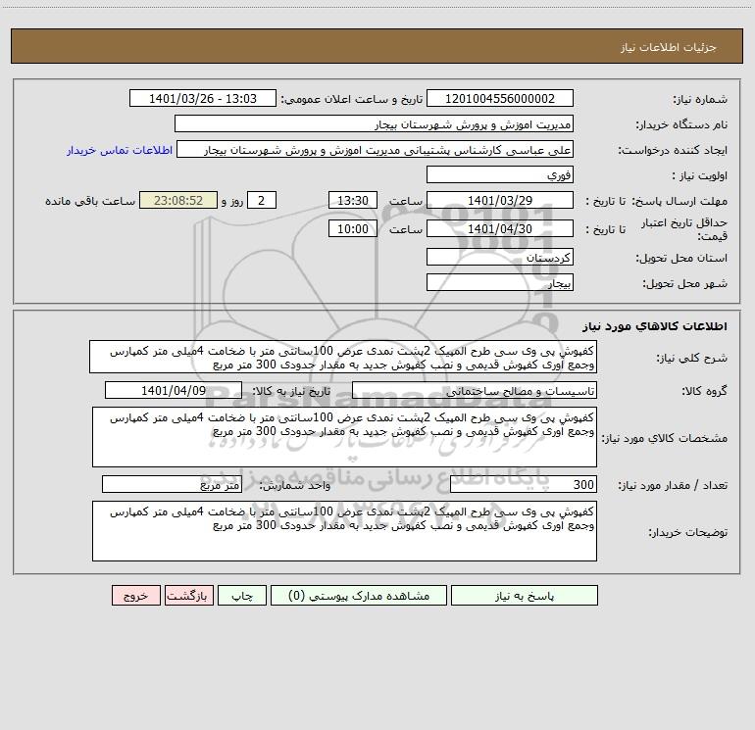Click the خروج exit button
The height and width of the screenshot is (730, 755).
tap(135, 596)
